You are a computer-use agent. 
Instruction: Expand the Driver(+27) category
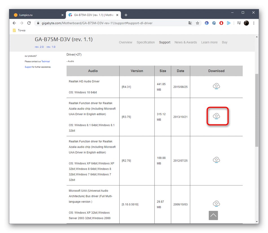[74, 55]
